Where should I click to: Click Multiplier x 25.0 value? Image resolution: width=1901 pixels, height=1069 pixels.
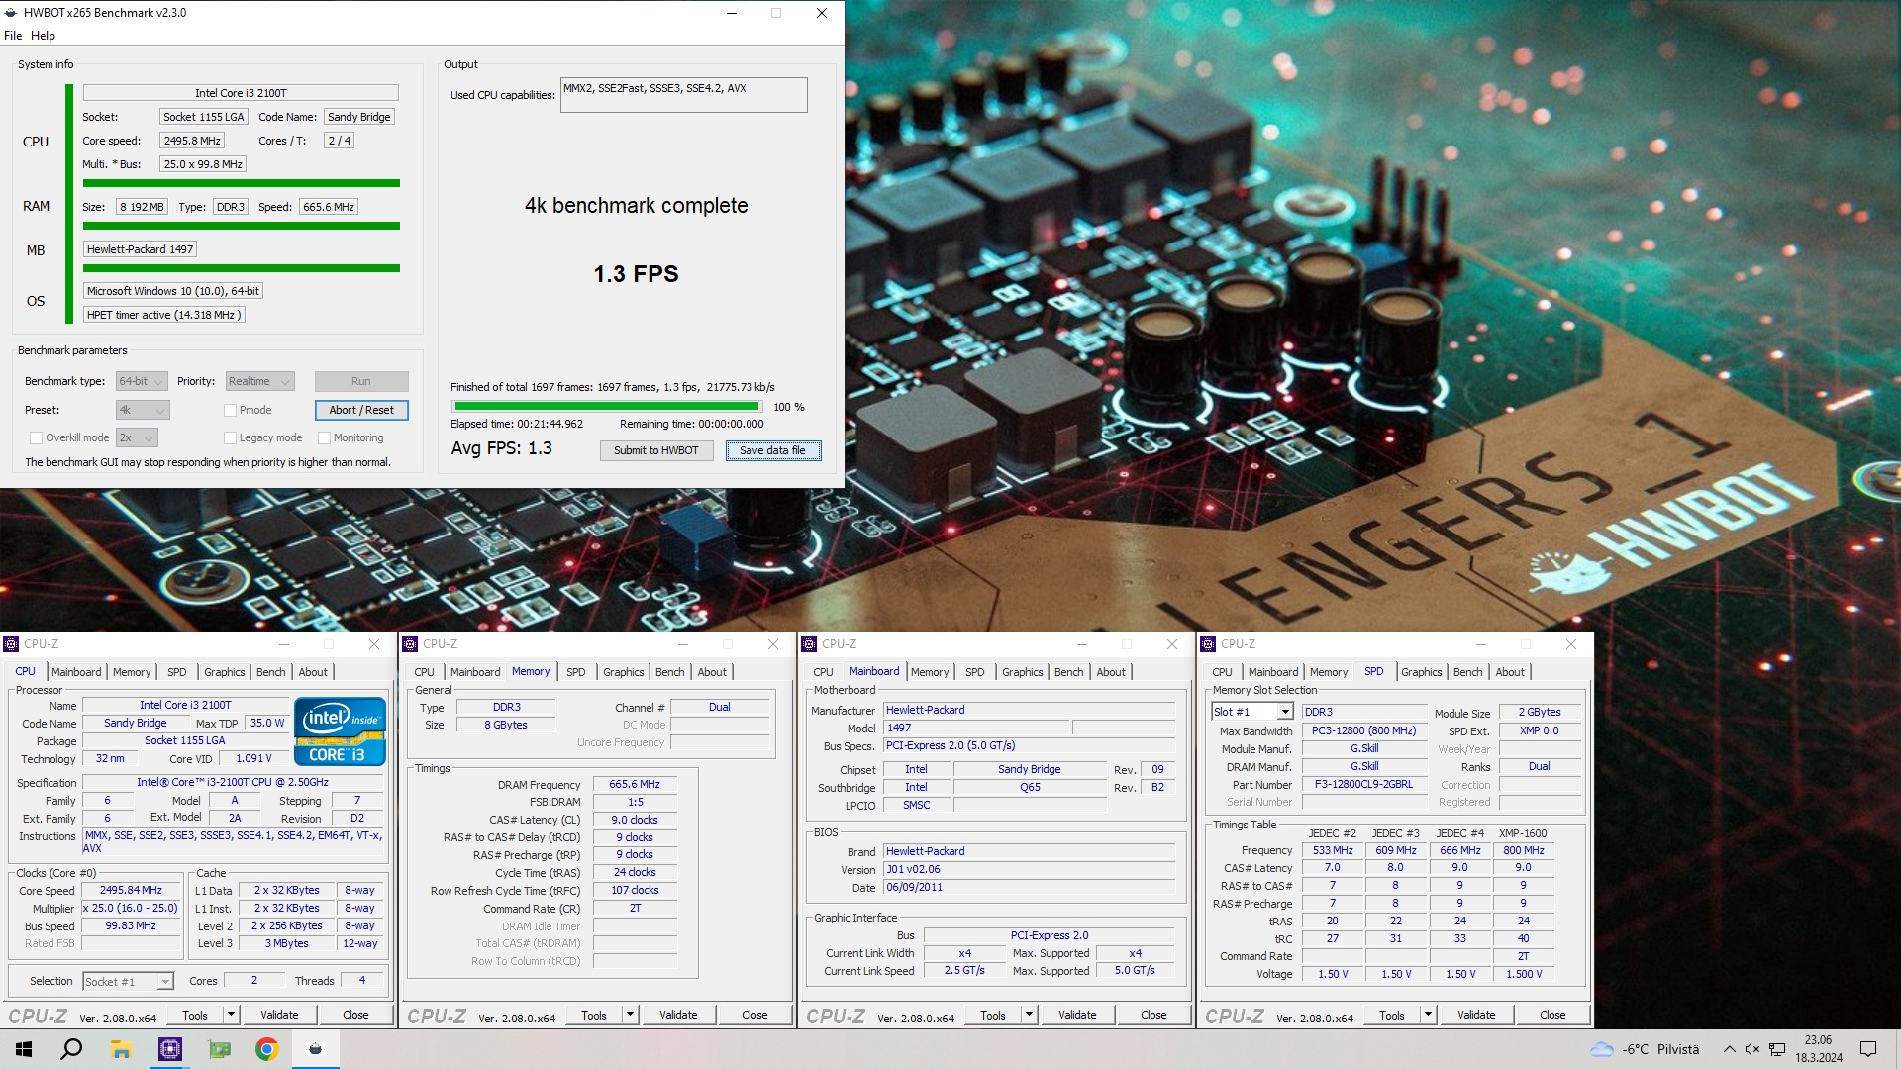click(x=131, y=908)
